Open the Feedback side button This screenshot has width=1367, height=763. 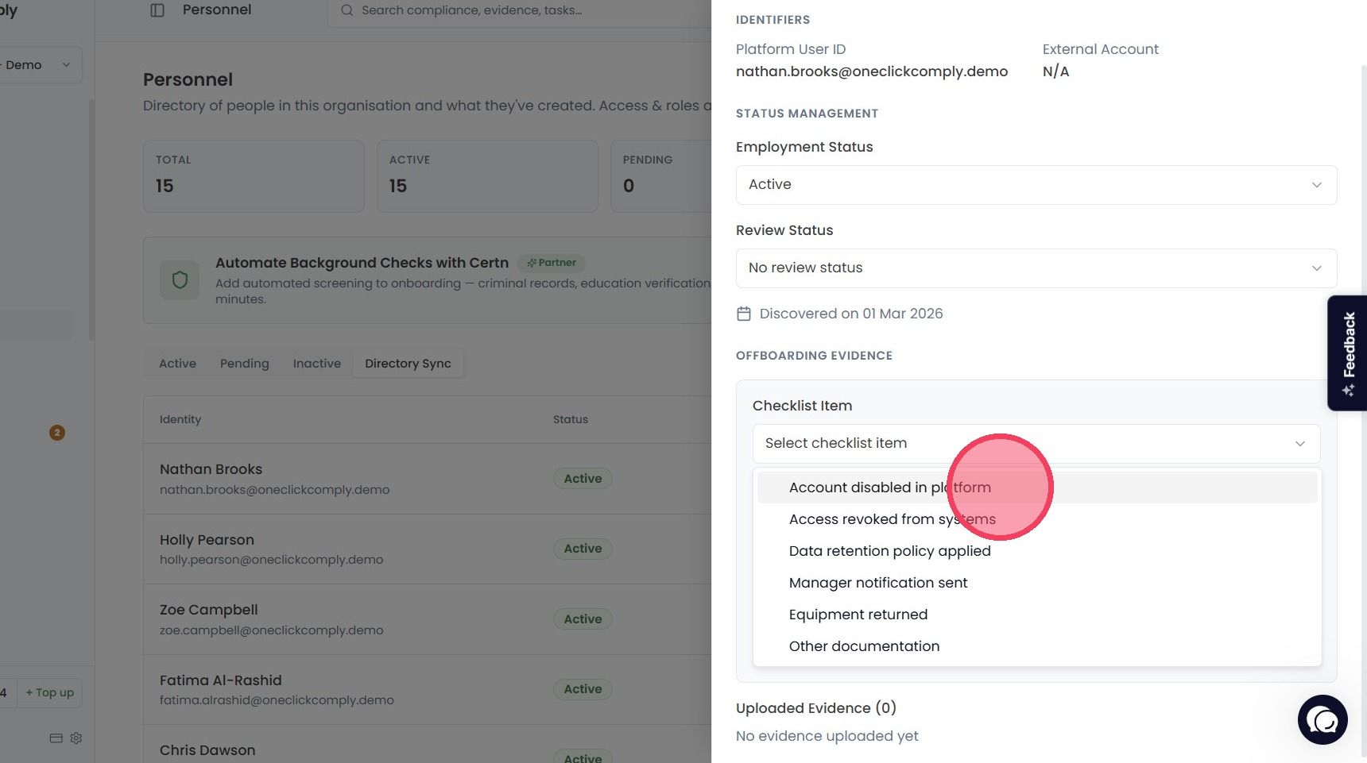pyautogui.click(x=1348, y=353)
